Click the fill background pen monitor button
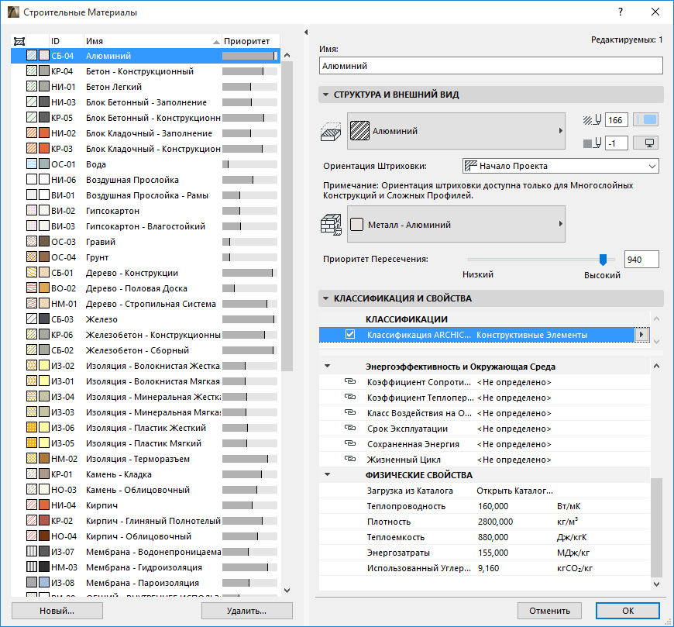This screenshot has width=674, height=627. [x=645, y=143]
